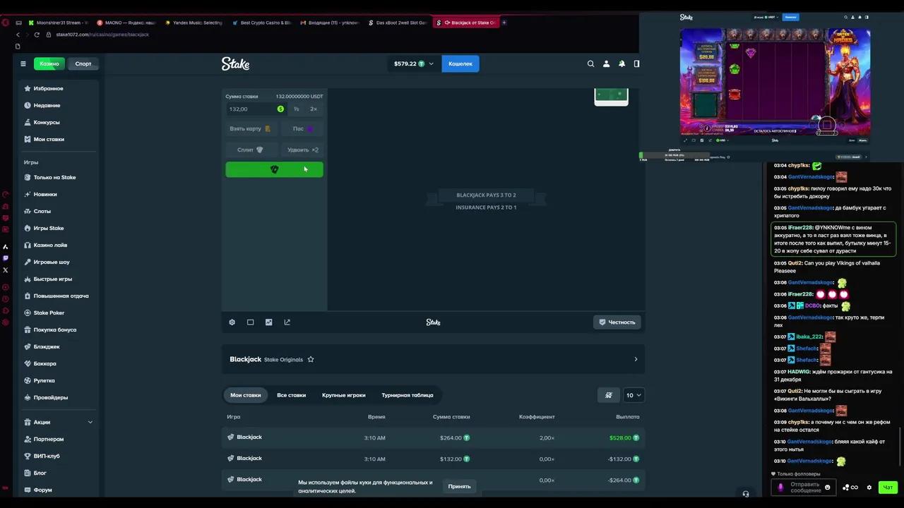Open Казино лайв in the sidebar

[57, 246]
